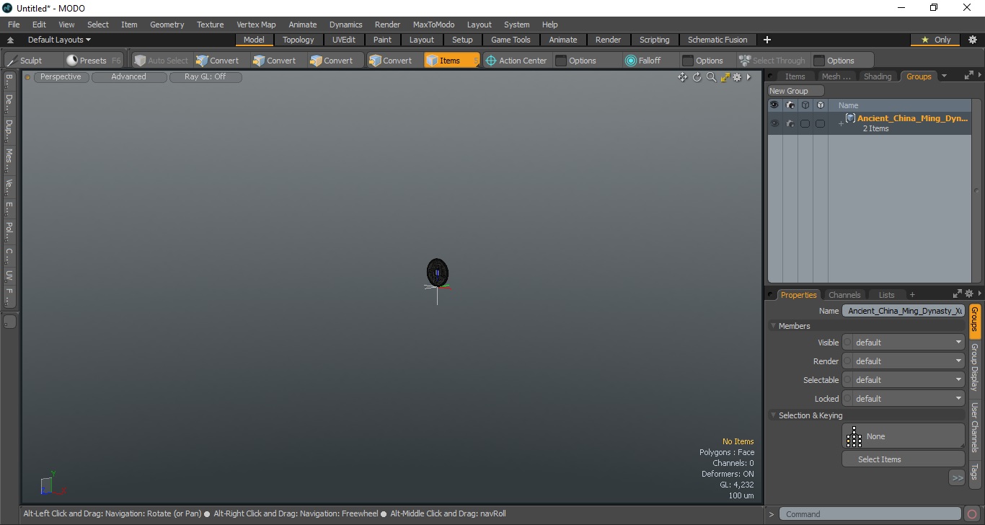Open the Texture menu
Image resolution: width=985 pixels, height=525 pixels.
coord(211,25)
